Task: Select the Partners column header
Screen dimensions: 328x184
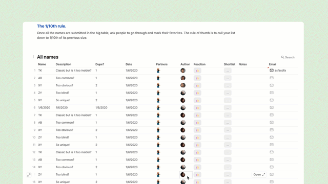Action: (x=161, y=64)
